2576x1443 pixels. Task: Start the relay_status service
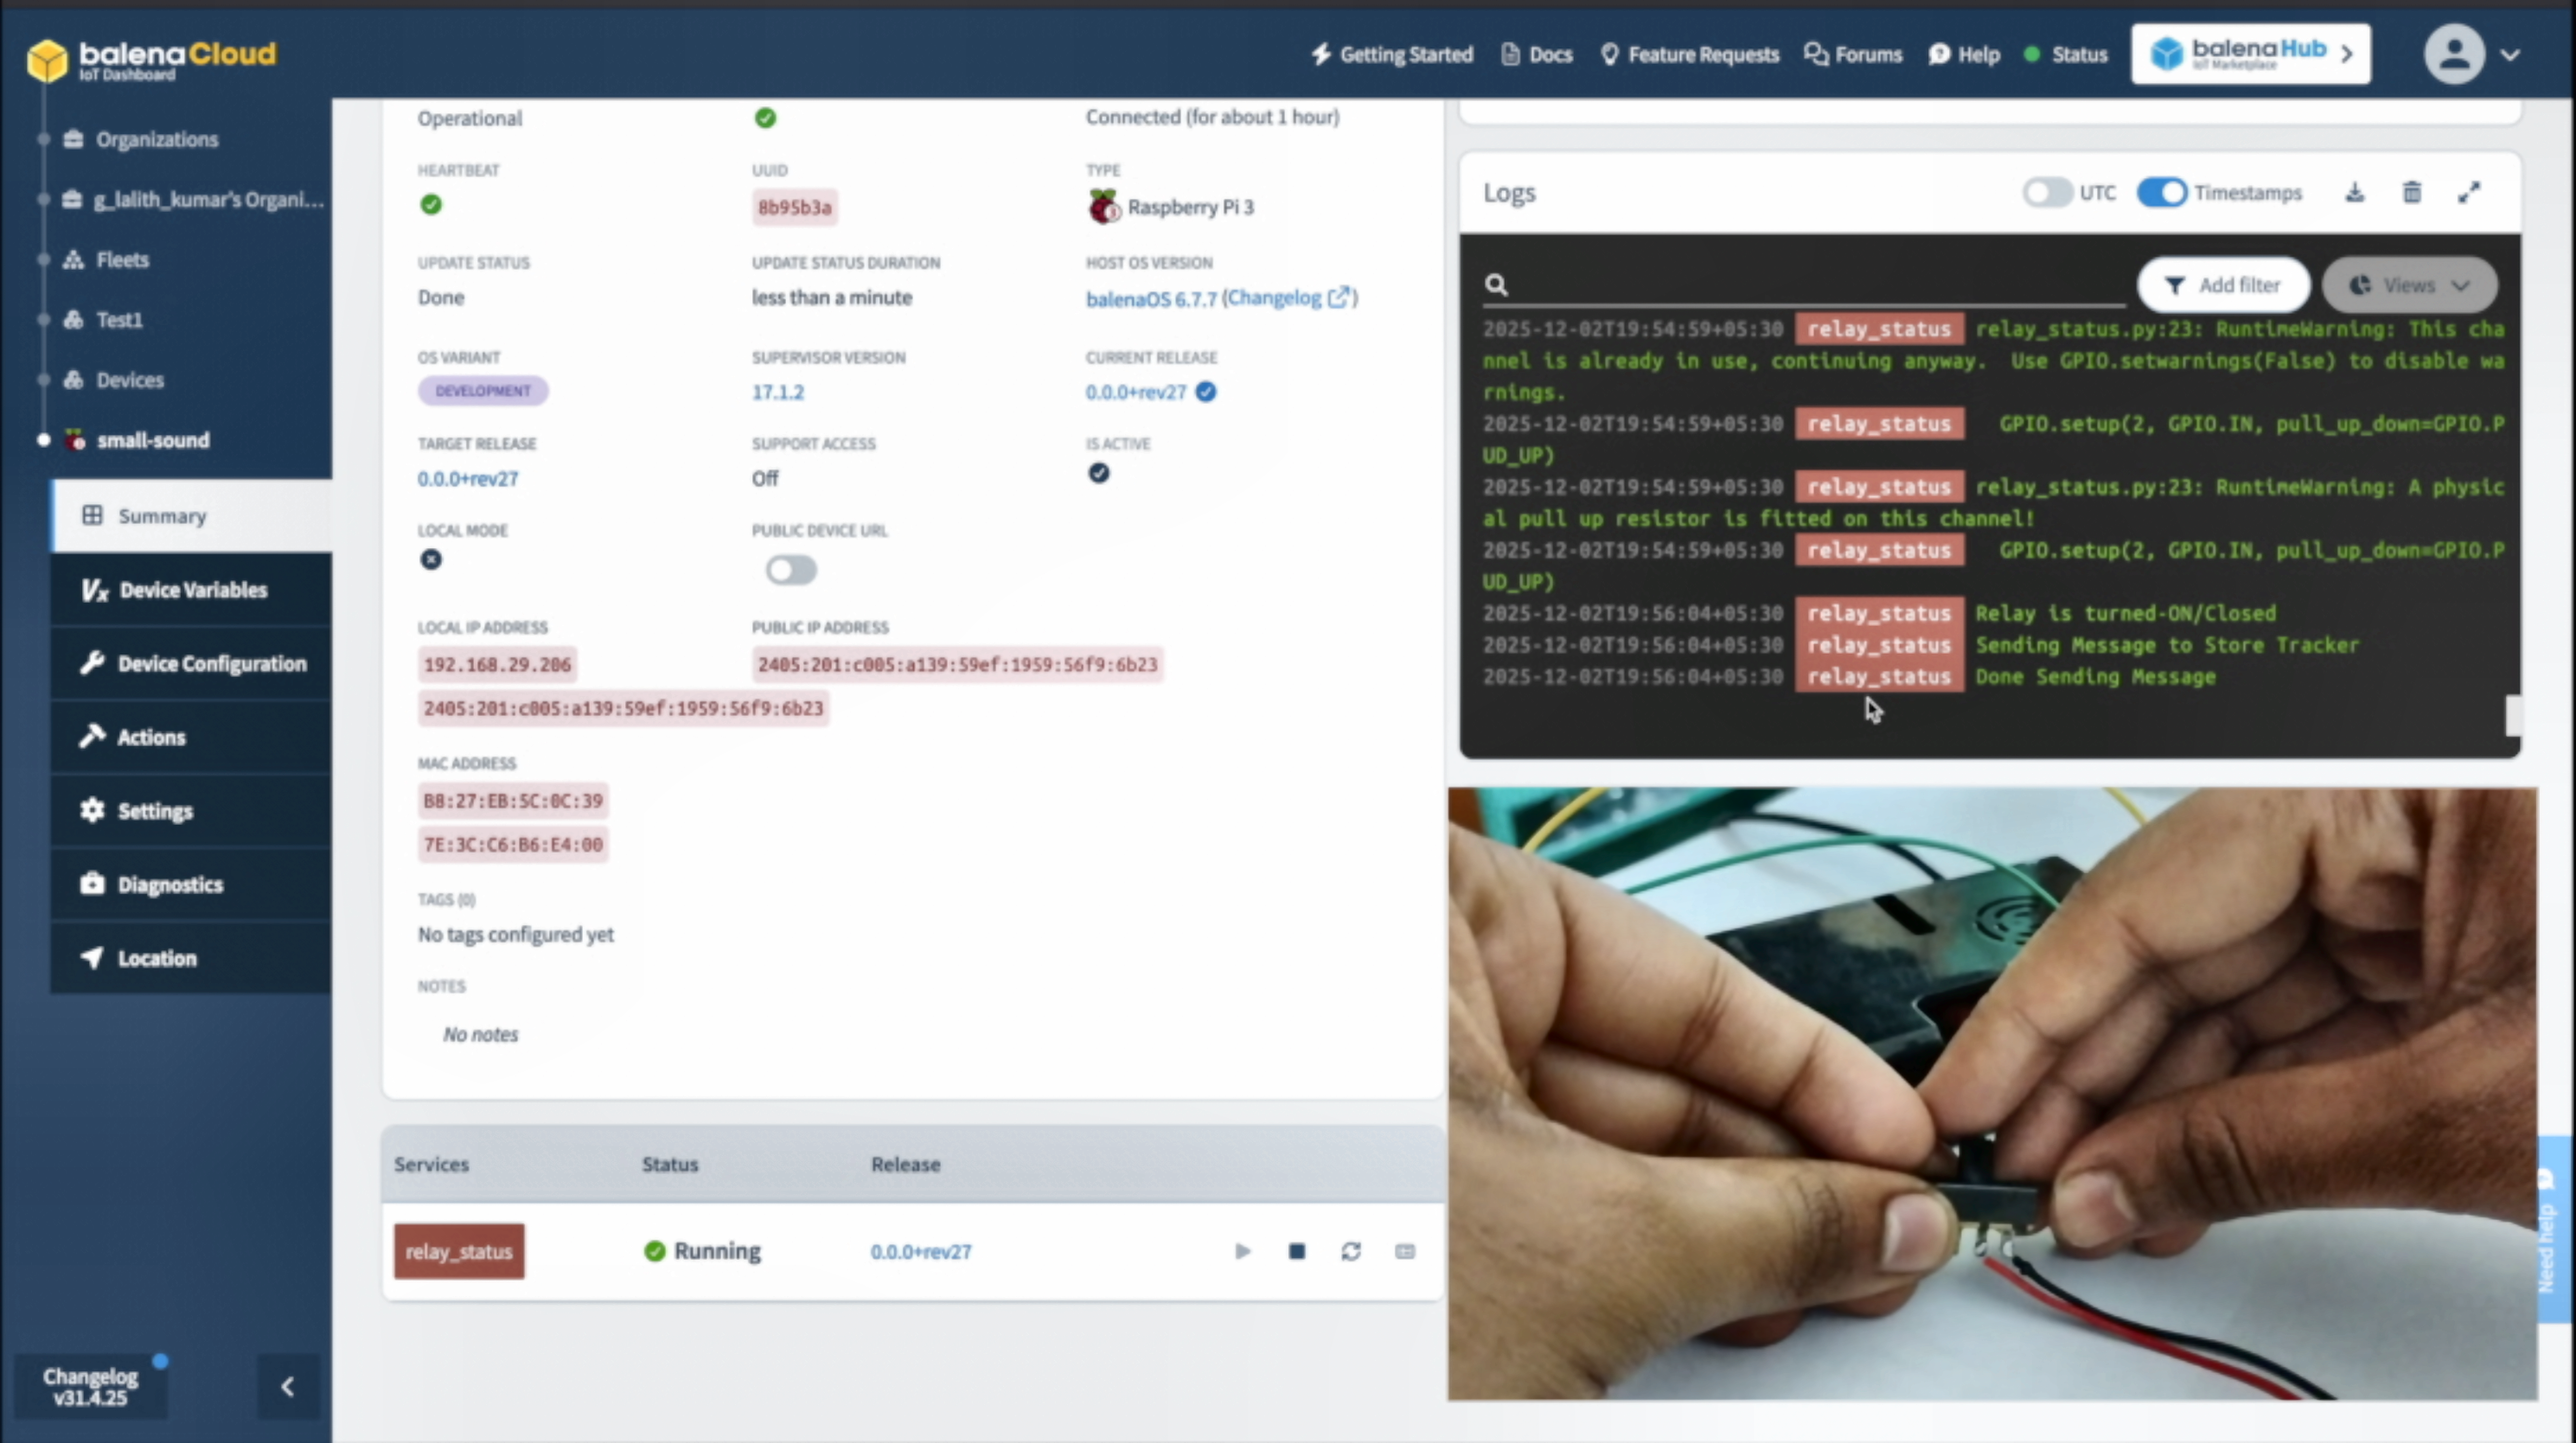coord(1242,1251)
